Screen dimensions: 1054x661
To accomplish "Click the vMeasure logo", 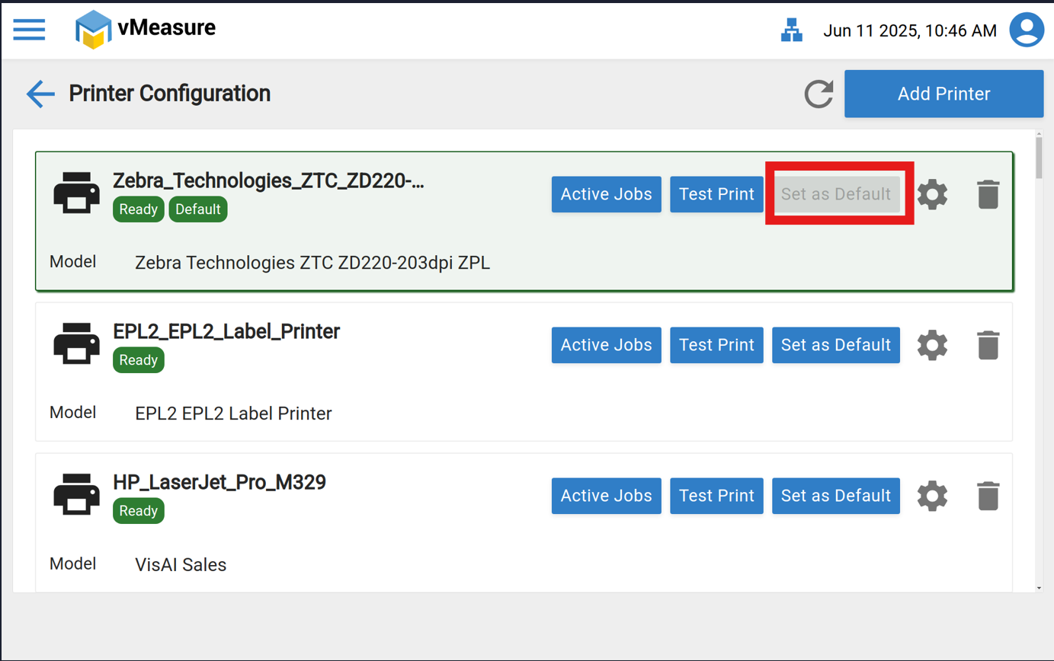I will (146, 30).
